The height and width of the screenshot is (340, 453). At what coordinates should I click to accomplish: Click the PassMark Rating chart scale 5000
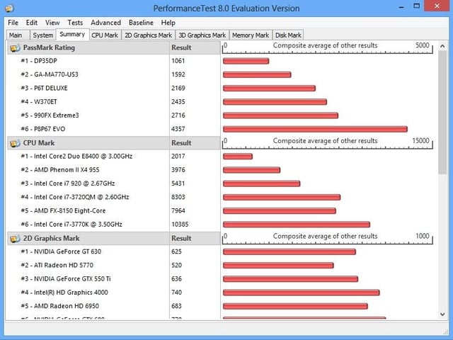pos(423,45)
